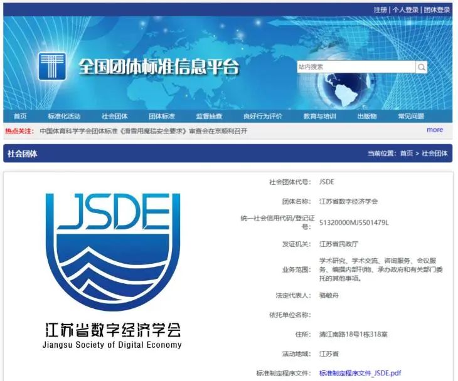This screenshot has height=381, width=458.
Task: Click the legal representative 骆敏舟
Action: click(x=329, y=296)
